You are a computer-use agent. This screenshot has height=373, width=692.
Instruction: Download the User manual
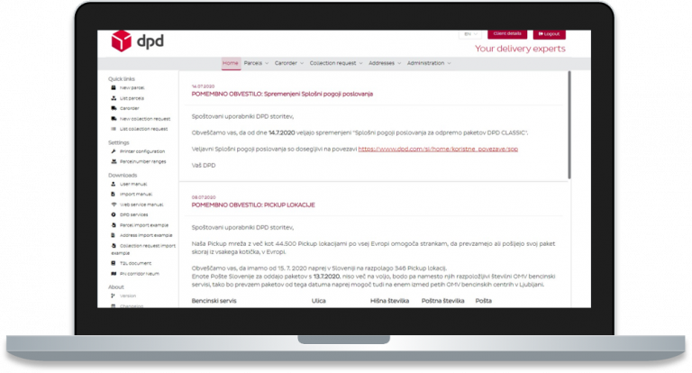[x=133, y=184]
